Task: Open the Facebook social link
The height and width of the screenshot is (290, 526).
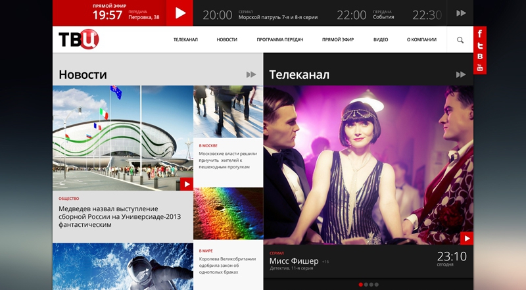Action: 480,34
